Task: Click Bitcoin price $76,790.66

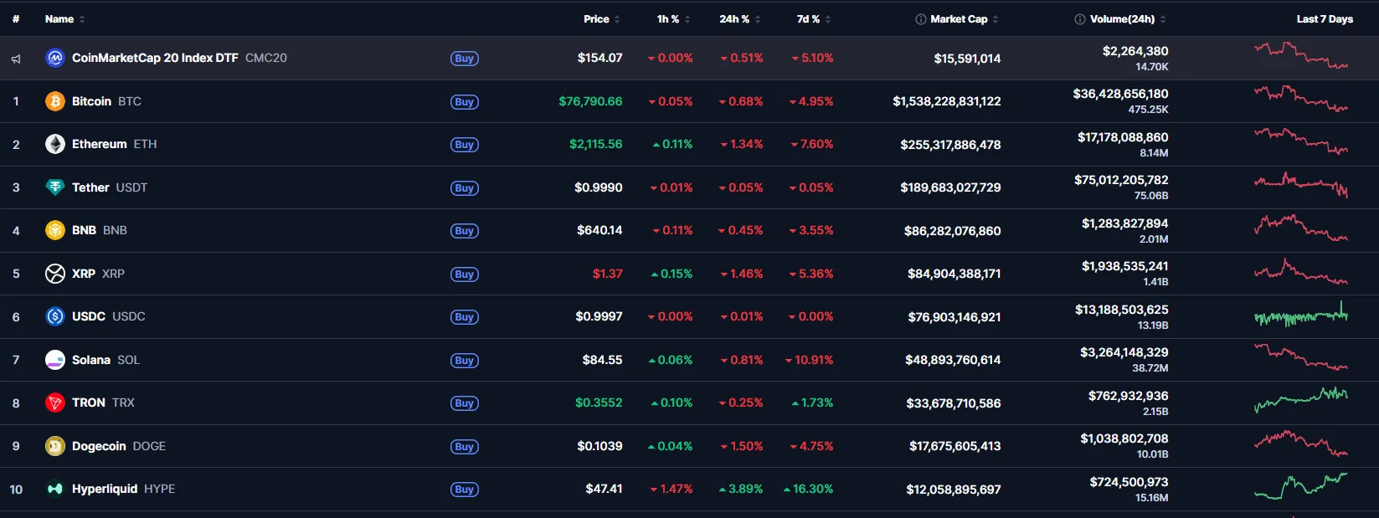Action: coord(590,101)
